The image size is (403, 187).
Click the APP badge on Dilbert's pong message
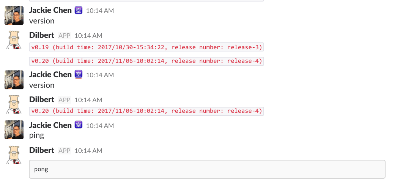click(x=65, y=151)
